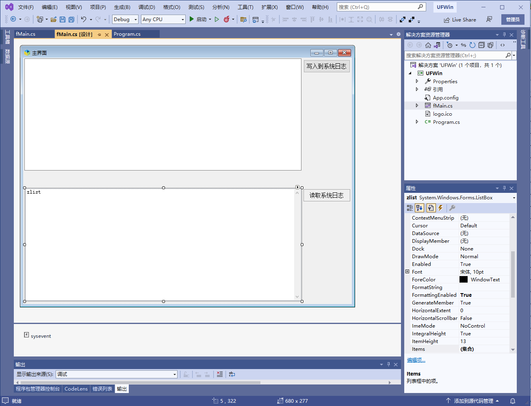Click Pending Changes Filter clock icon
Image resolution: width=531 pixels, height=406 pixels.
coord(449,45)
